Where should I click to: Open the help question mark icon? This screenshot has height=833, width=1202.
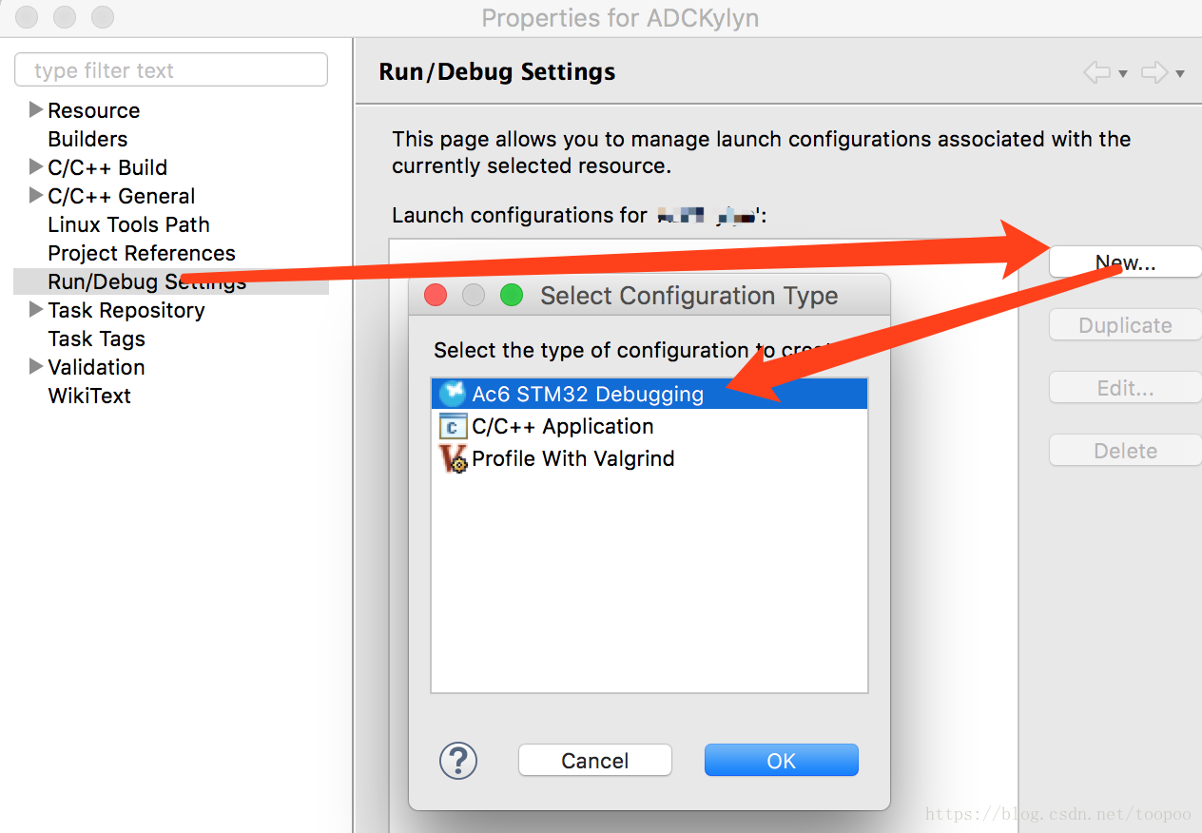click(x=457, y=761)
